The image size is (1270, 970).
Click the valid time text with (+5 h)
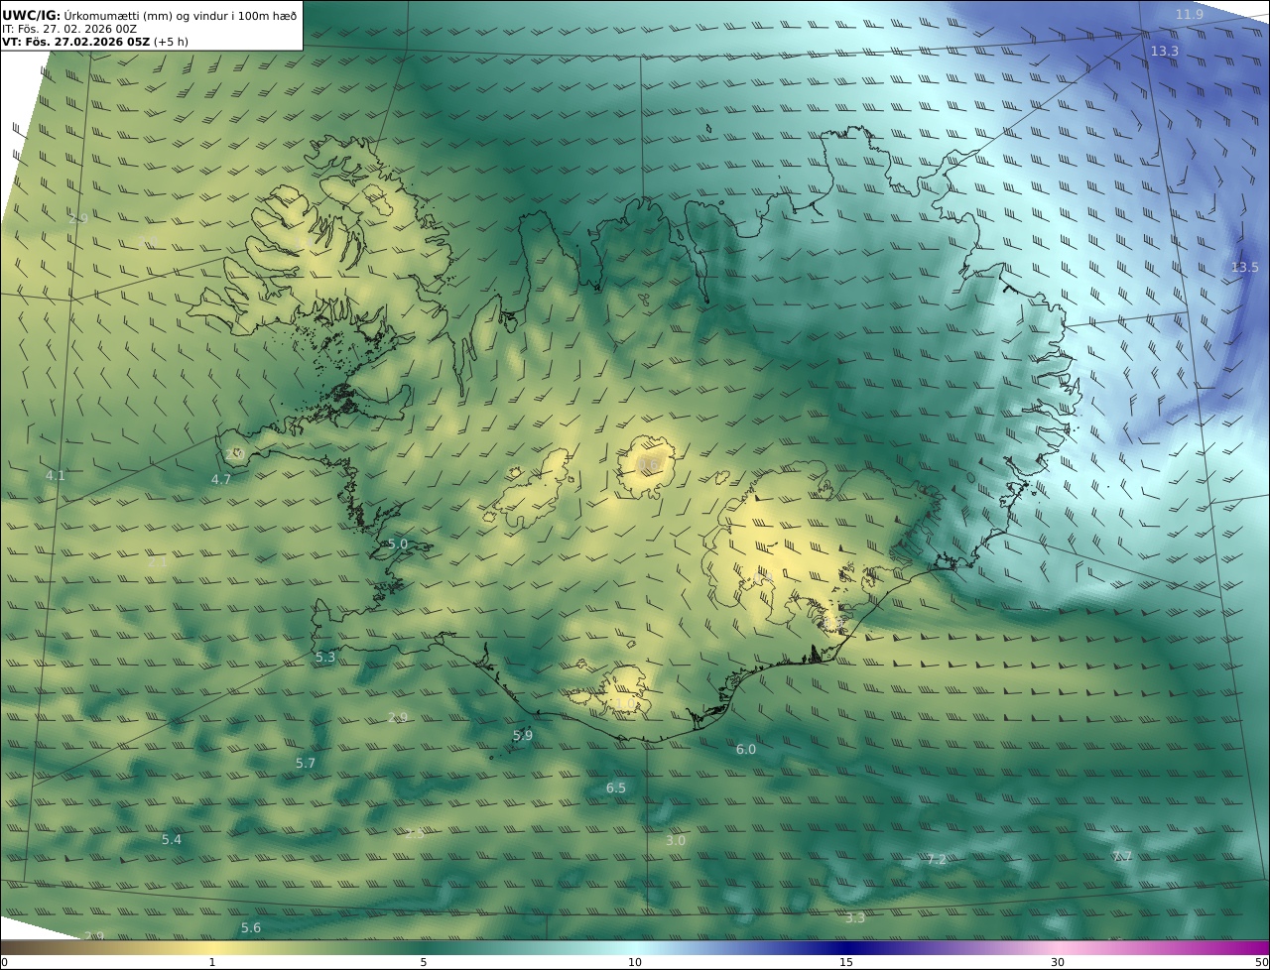[95, 42]
